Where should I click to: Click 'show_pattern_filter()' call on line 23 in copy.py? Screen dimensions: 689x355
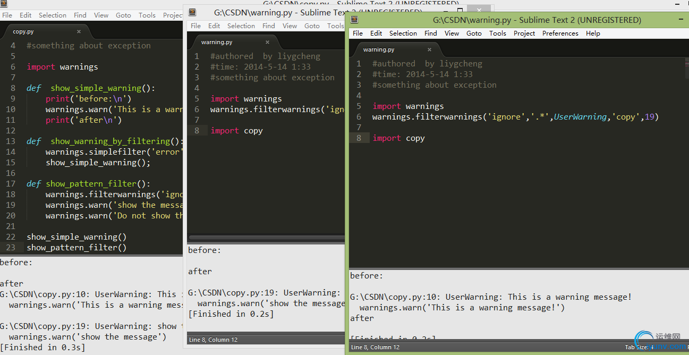coord(76,248)
